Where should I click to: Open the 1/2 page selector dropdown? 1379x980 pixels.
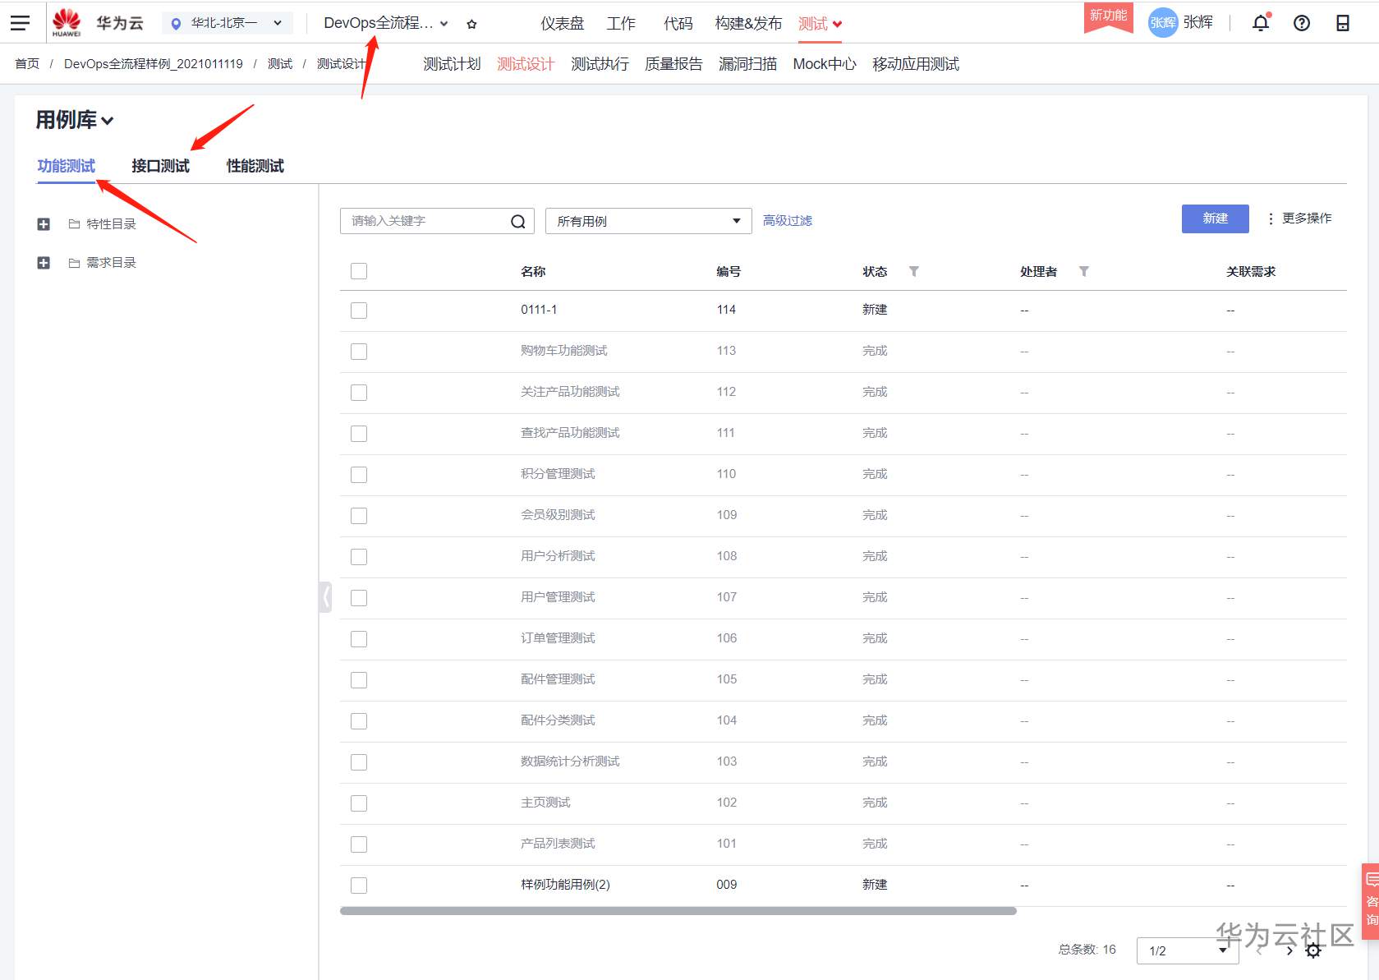(1187, 950)
